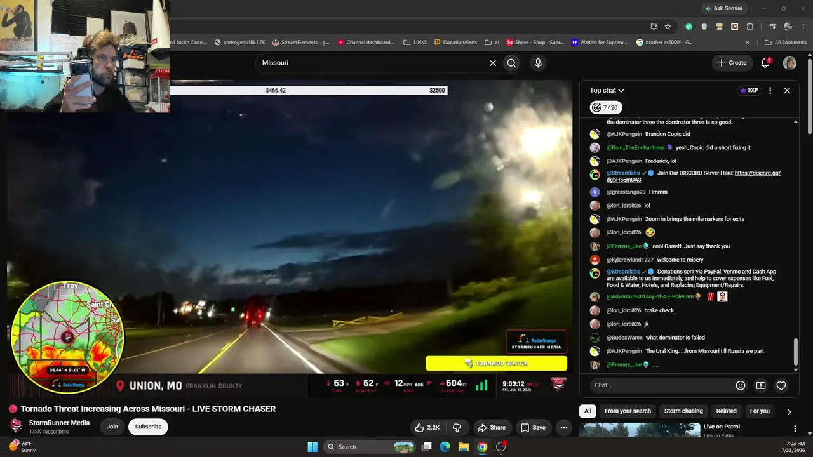Share this video
813x457 pixels.
[x=492, y=428]
